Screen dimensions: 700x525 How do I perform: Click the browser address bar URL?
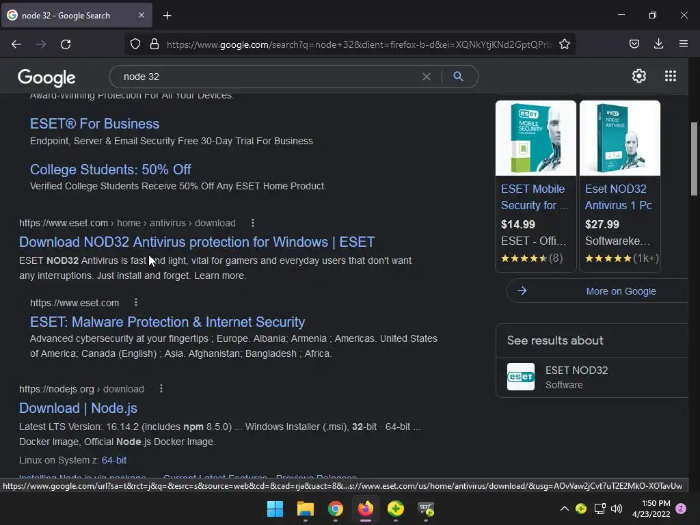pos(358,44)
